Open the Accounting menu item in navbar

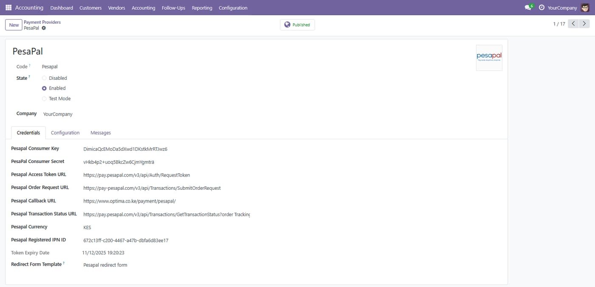(x=143, y=8)
